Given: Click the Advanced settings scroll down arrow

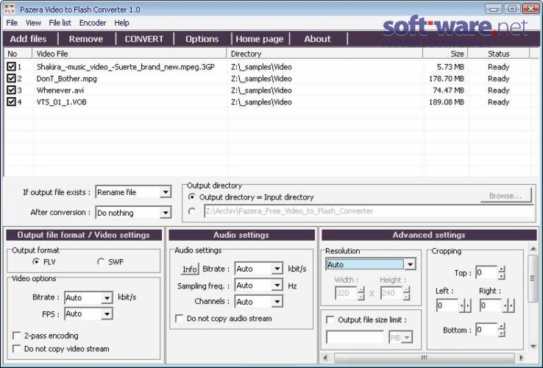Looking at the screenshot, I should (x=533, y=346).
